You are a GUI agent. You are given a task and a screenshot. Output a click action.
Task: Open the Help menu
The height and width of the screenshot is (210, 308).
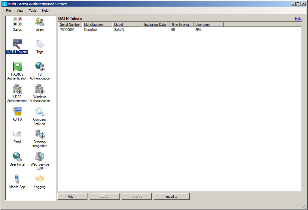coord(45,10)
